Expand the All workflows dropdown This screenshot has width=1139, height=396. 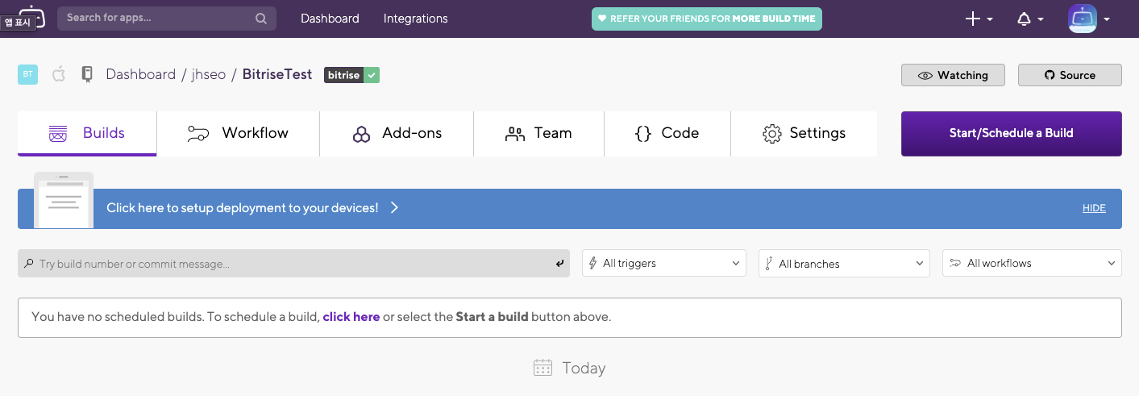[1032, 263]
